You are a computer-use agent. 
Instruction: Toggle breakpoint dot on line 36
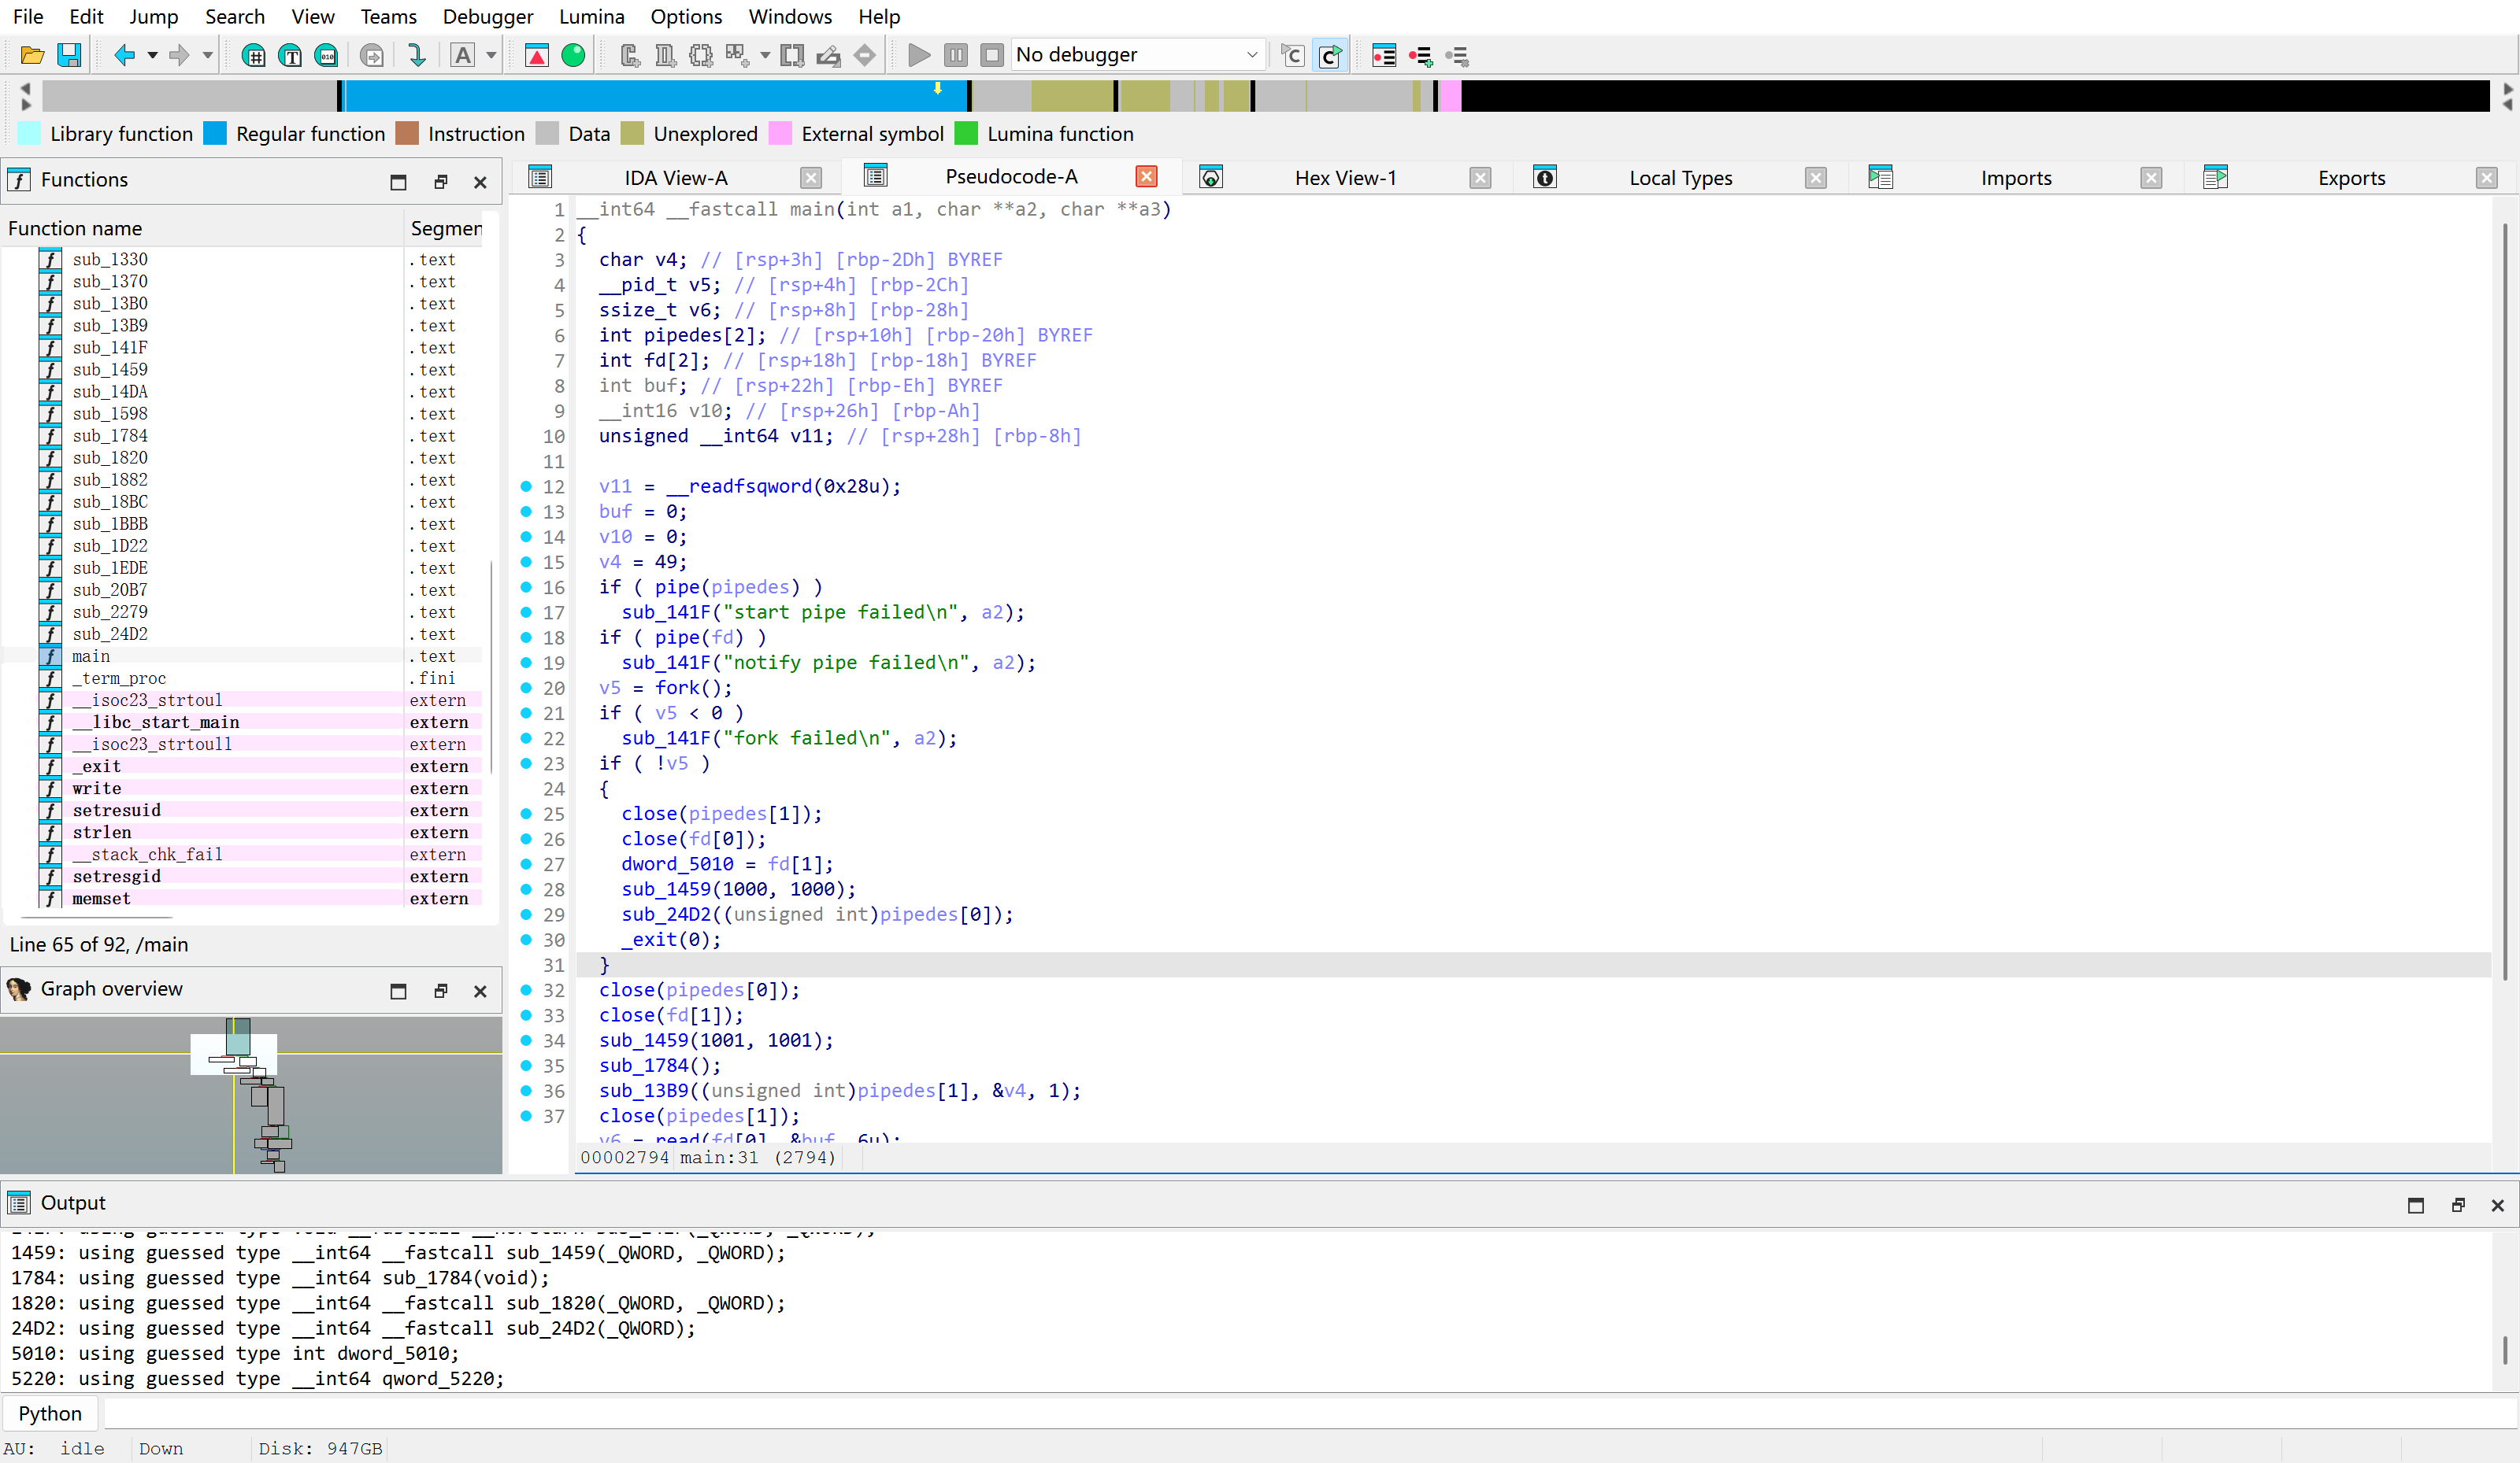point(526,1090)
